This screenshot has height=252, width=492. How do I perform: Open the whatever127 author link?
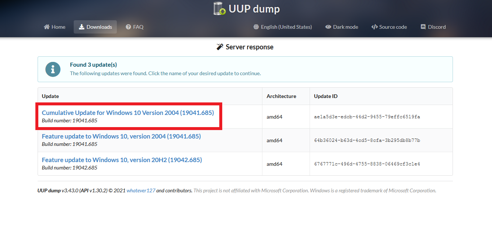141,190
